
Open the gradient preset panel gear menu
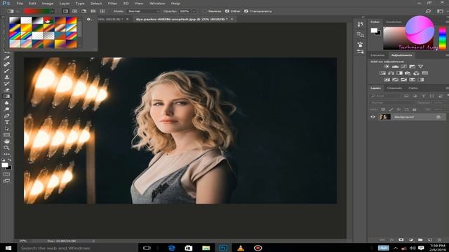coord(89,20)
